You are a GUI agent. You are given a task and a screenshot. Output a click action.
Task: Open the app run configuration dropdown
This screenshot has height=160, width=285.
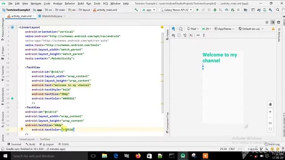click(149, 10)
